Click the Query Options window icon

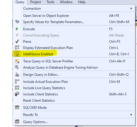(17, 122)
